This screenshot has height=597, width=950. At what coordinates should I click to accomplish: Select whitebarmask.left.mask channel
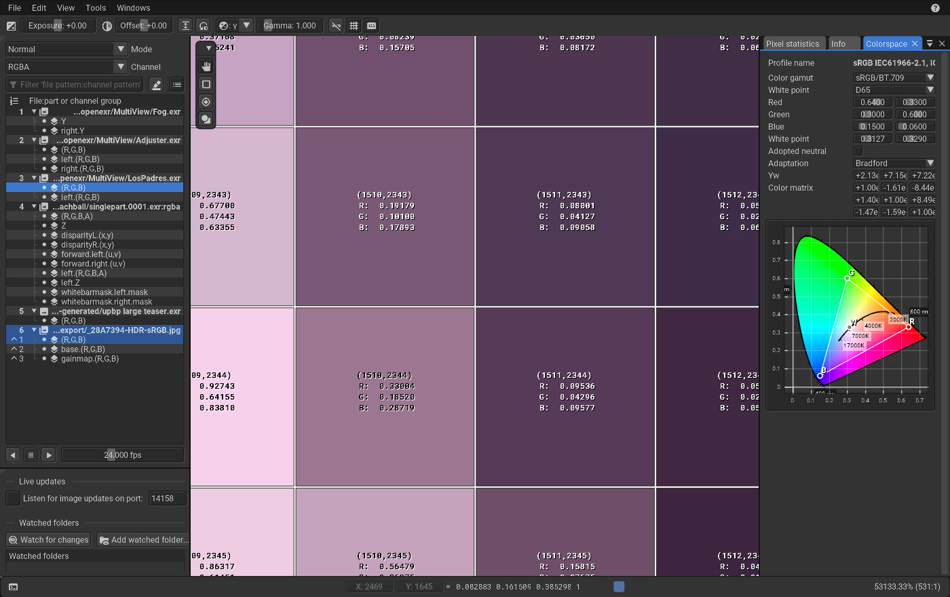104,292
